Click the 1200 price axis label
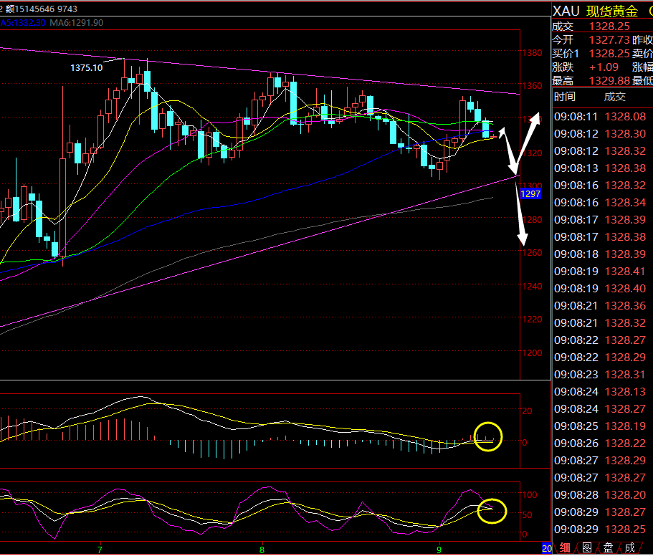Screen dimensions: 653x556 click(x=533, y=353)
